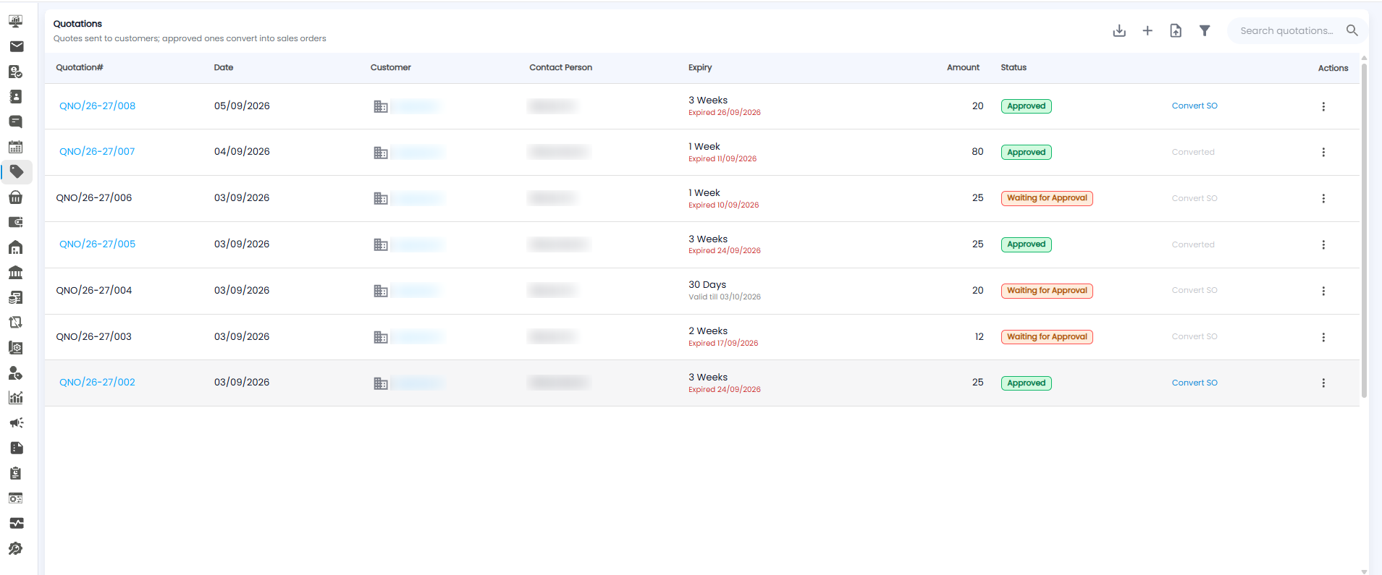Open the shopping basket sidebar icon
This screenshot has width=1382, height=575.
click(x=16, y=197)
